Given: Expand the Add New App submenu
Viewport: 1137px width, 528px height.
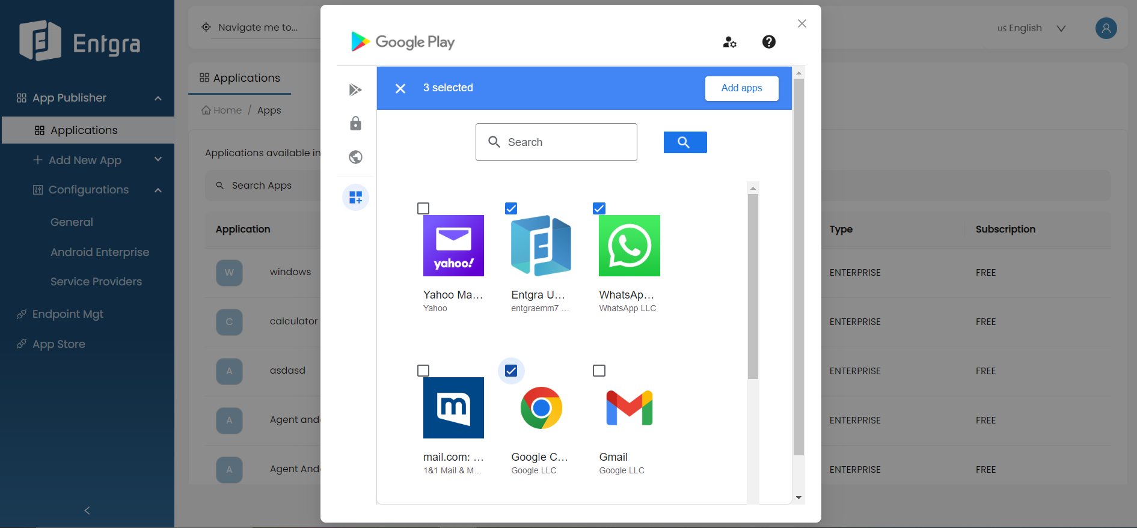Looking at the screenshot, I should click(158, 159).
